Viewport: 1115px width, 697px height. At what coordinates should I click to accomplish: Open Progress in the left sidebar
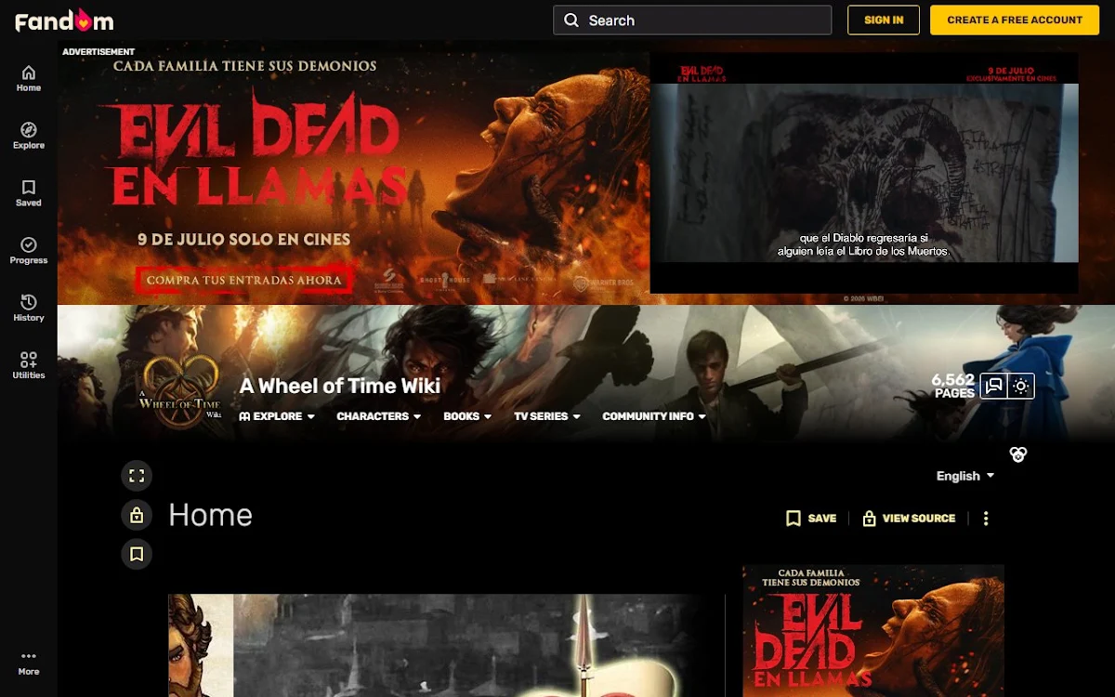click(29, 251)
